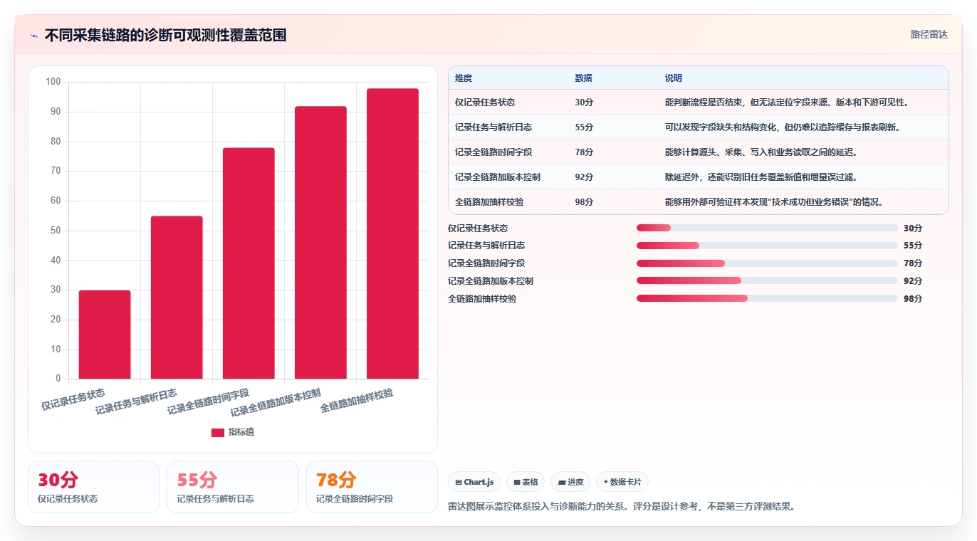Click the 92分 table cell
The height and width of the screenshot is (541, 977).
pos(584,177)
